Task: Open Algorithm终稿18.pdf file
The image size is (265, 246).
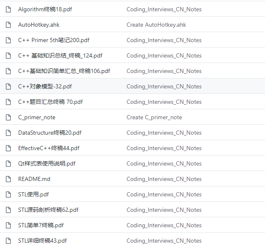Action: 45,9
